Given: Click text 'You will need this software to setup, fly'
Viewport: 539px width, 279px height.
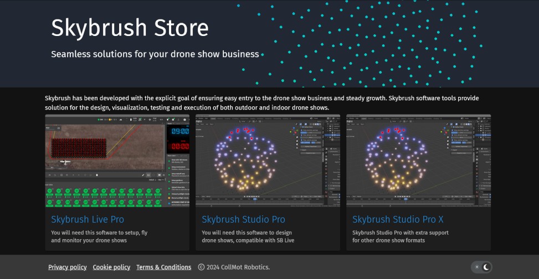Looking at the screenshot, I should 99,232.
